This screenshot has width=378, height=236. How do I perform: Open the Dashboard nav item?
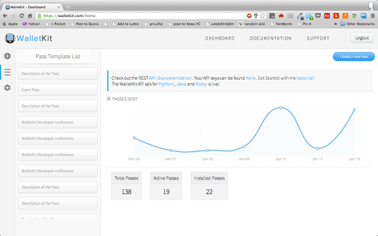(x=220, y=38)
